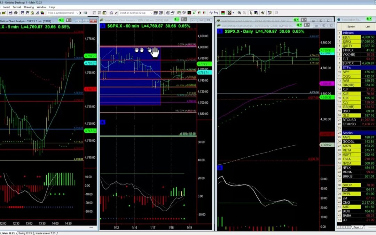
Task: Toggle interval link I on 60 min chart
Action: (x=184, y=19)
